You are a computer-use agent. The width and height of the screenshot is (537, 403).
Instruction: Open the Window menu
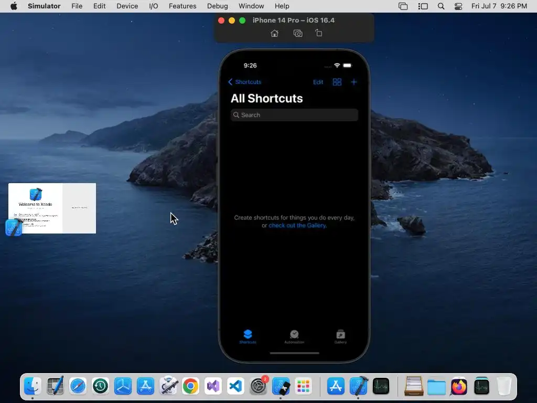click(251, 6)
